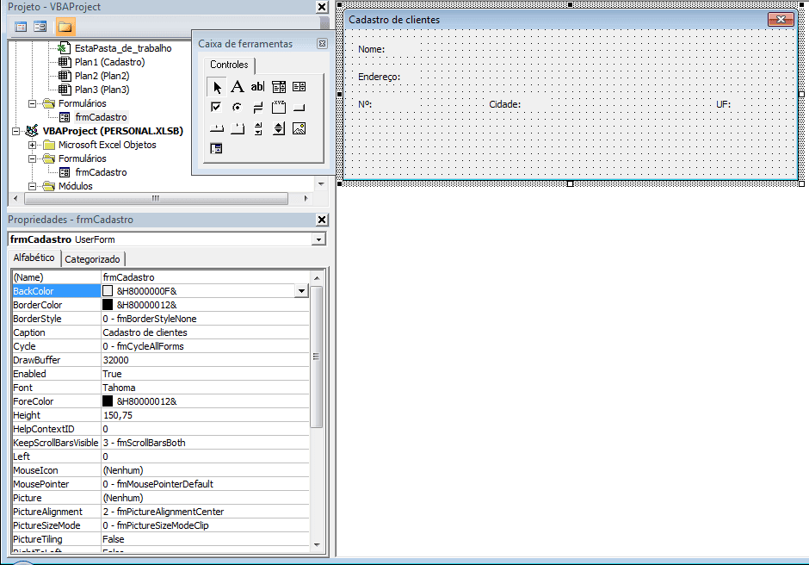Viewport: 809px width, 565px height.
Task: Open the BackColor value dropdown
Action: (x=301, y=290)
